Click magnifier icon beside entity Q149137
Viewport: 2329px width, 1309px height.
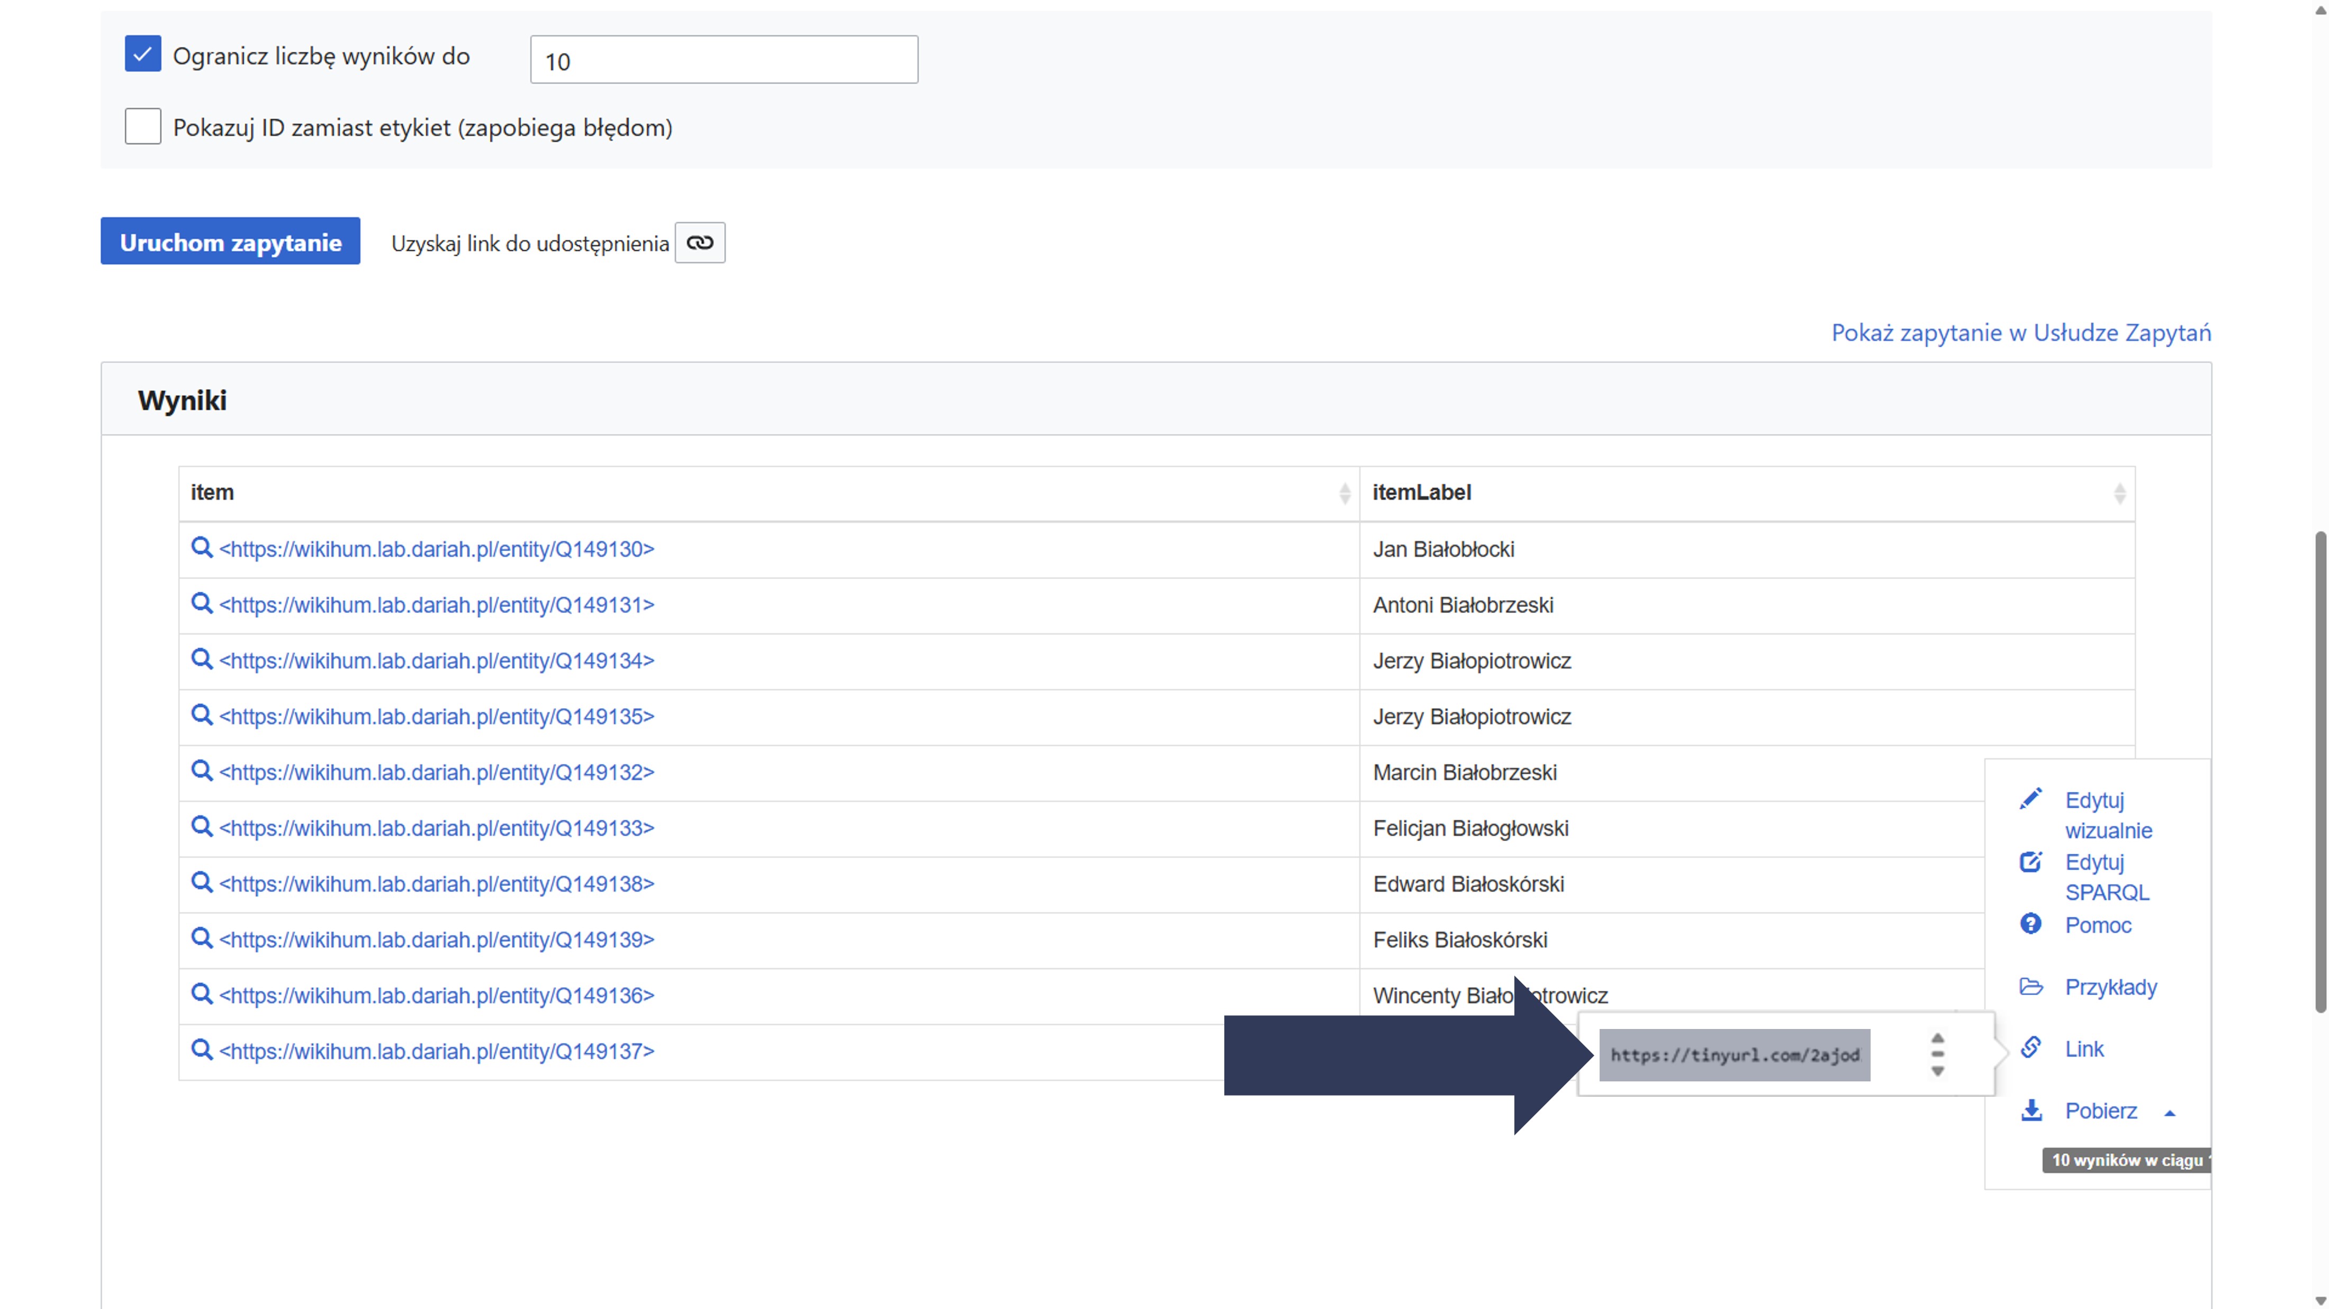coord(202,1050)
